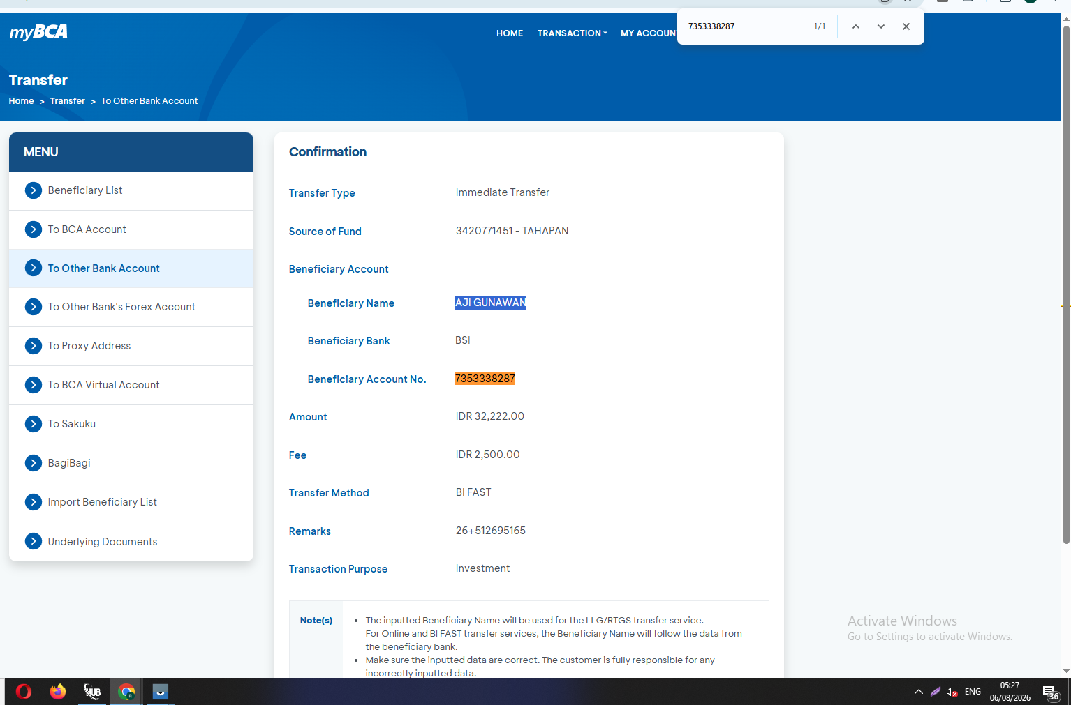Click the MENU panel header
1071x705 pixels.
point(131,152)
